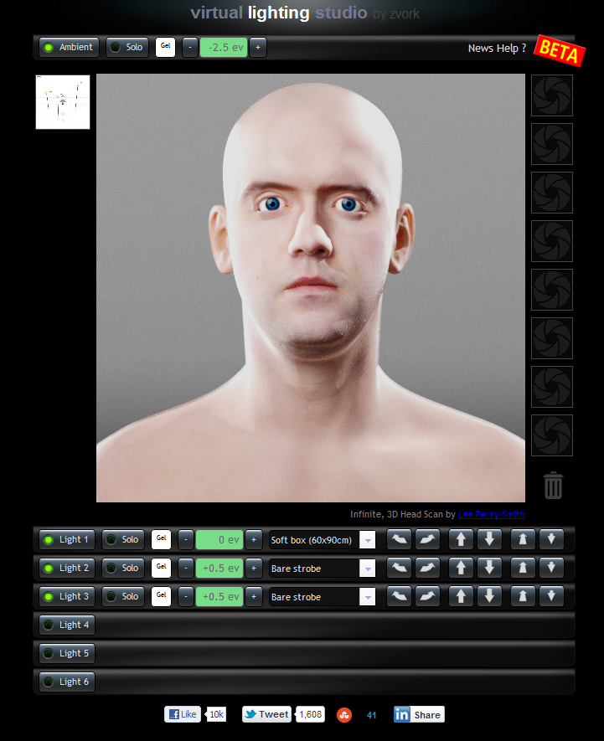
Task: Open the Gel color swatch for Ambient
Action: point(165,48)
